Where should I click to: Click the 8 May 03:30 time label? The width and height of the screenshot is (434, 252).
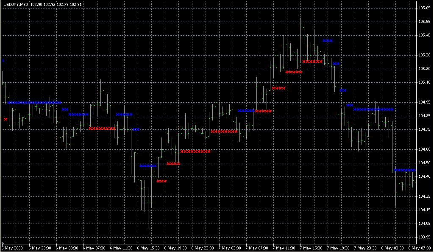(x=392, y=248)
